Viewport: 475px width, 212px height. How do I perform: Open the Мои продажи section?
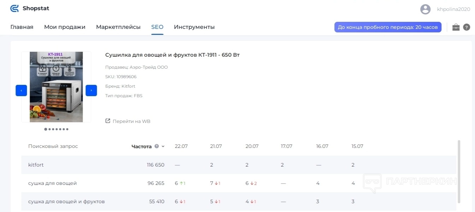65,27
